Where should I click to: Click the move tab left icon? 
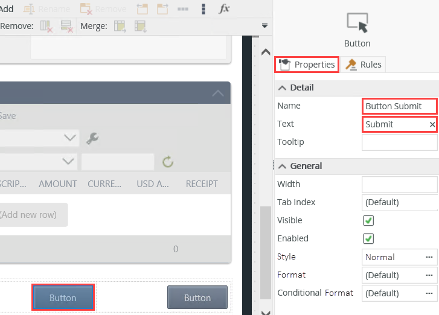click(143, 9)
